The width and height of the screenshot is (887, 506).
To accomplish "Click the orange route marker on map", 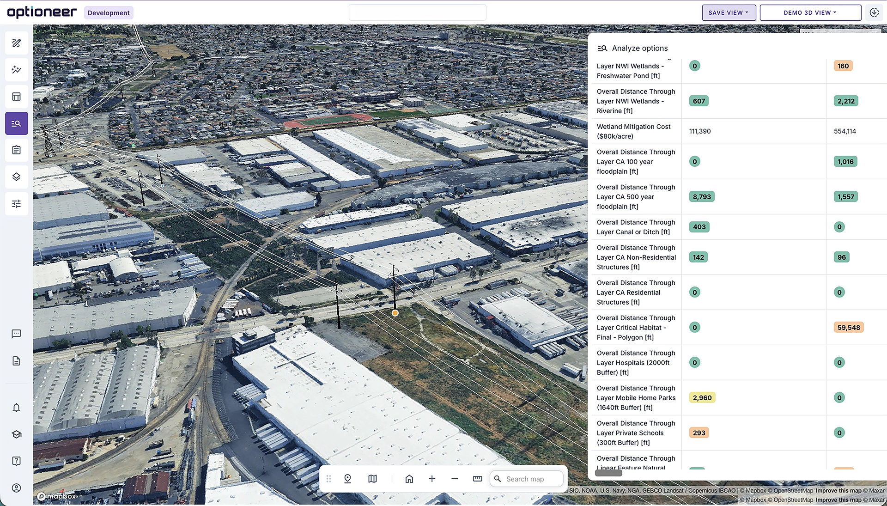I will click(x=395, y=313).
